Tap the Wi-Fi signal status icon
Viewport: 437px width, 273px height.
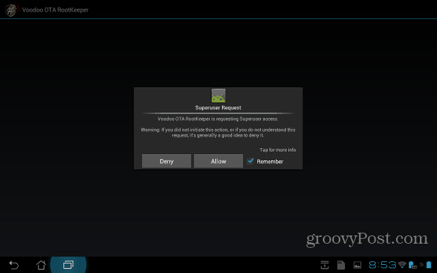[402, 264]
